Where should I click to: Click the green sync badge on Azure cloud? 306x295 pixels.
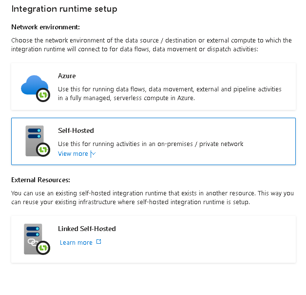click(43, 95)
